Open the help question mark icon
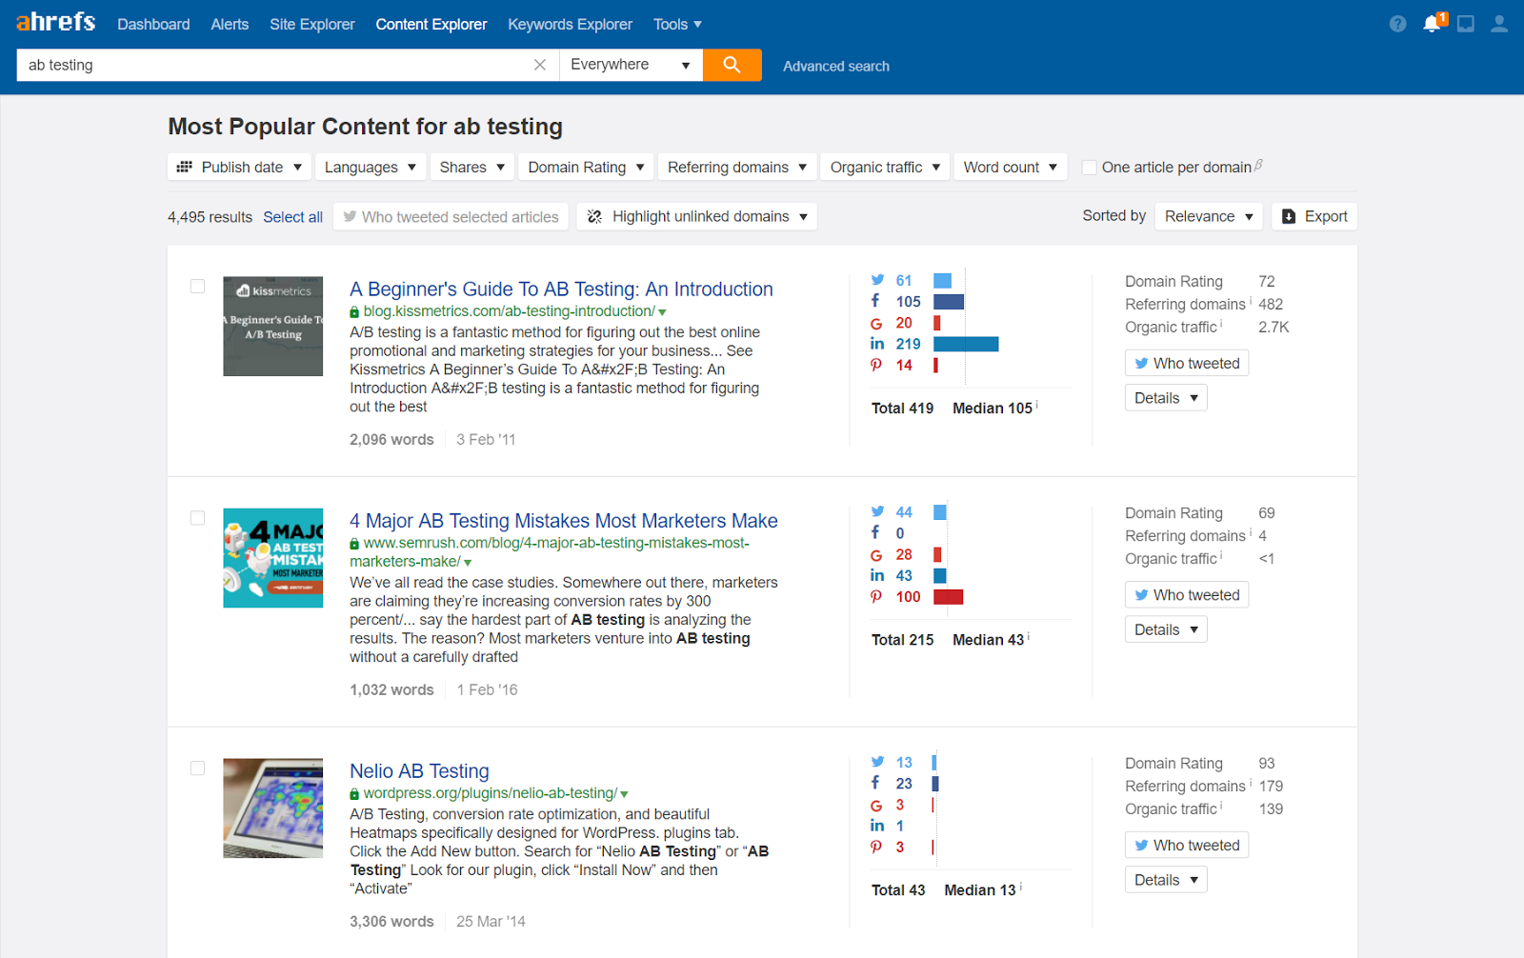The width and height of the screenshot is (1524, 958). [x=1397, y=24]
